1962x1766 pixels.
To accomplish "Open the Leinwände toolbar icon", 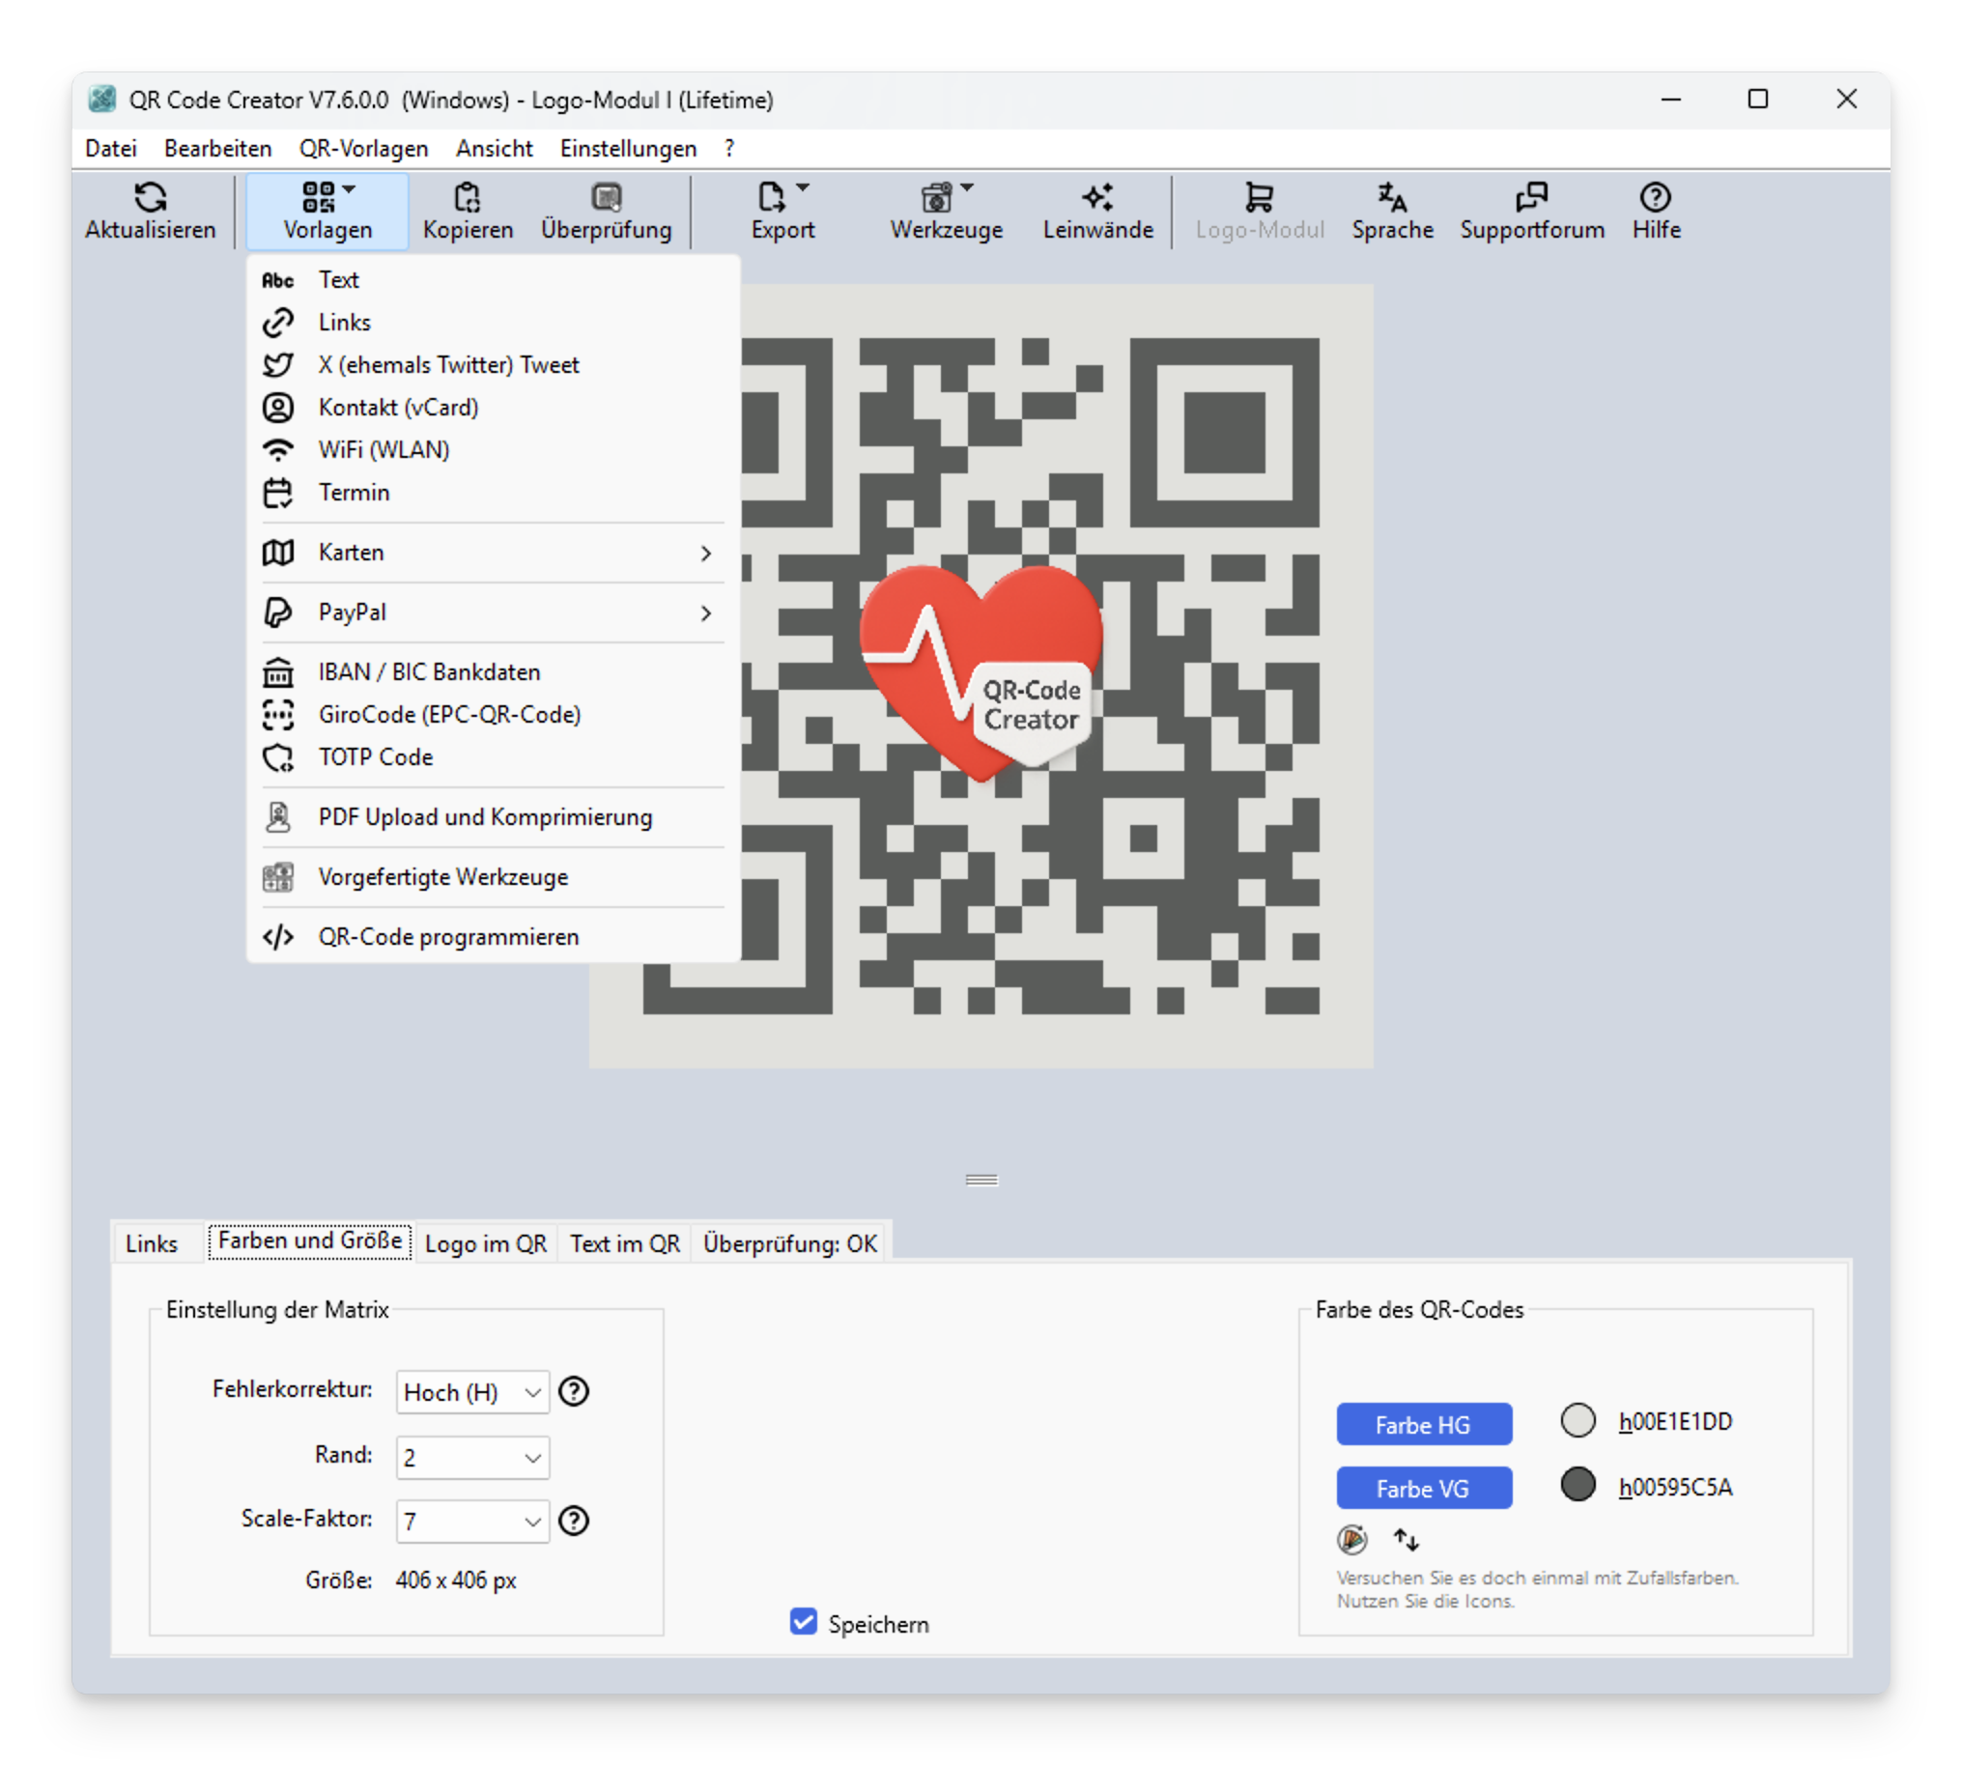I will [x=1097, y=198].
